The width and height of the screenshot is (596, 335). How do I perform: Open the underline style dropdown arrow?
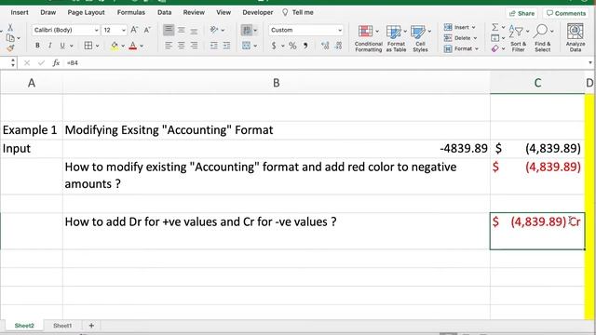[71, 46]
